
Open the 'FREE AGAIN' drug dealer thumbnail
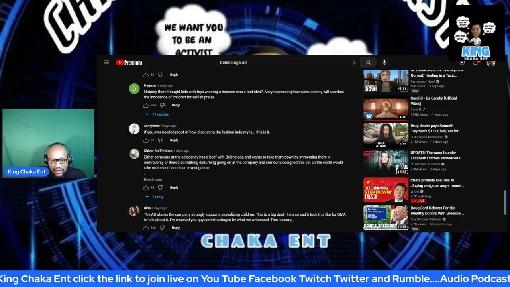point(386,136)
